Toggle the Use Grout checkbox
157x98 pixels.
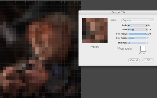point(118,49)
